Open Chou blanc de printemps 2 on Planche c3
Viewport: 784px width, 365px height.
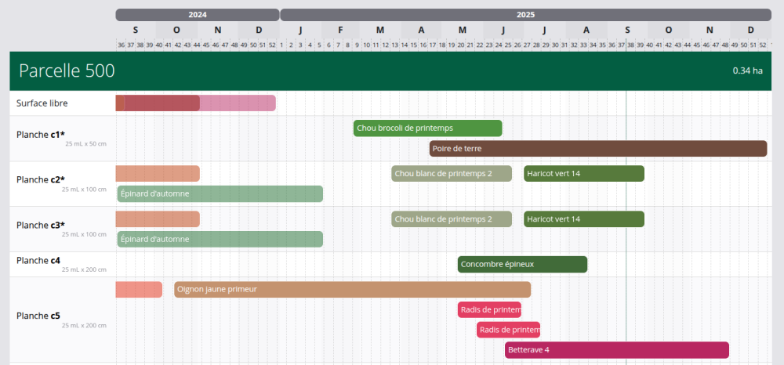point(451,219)
